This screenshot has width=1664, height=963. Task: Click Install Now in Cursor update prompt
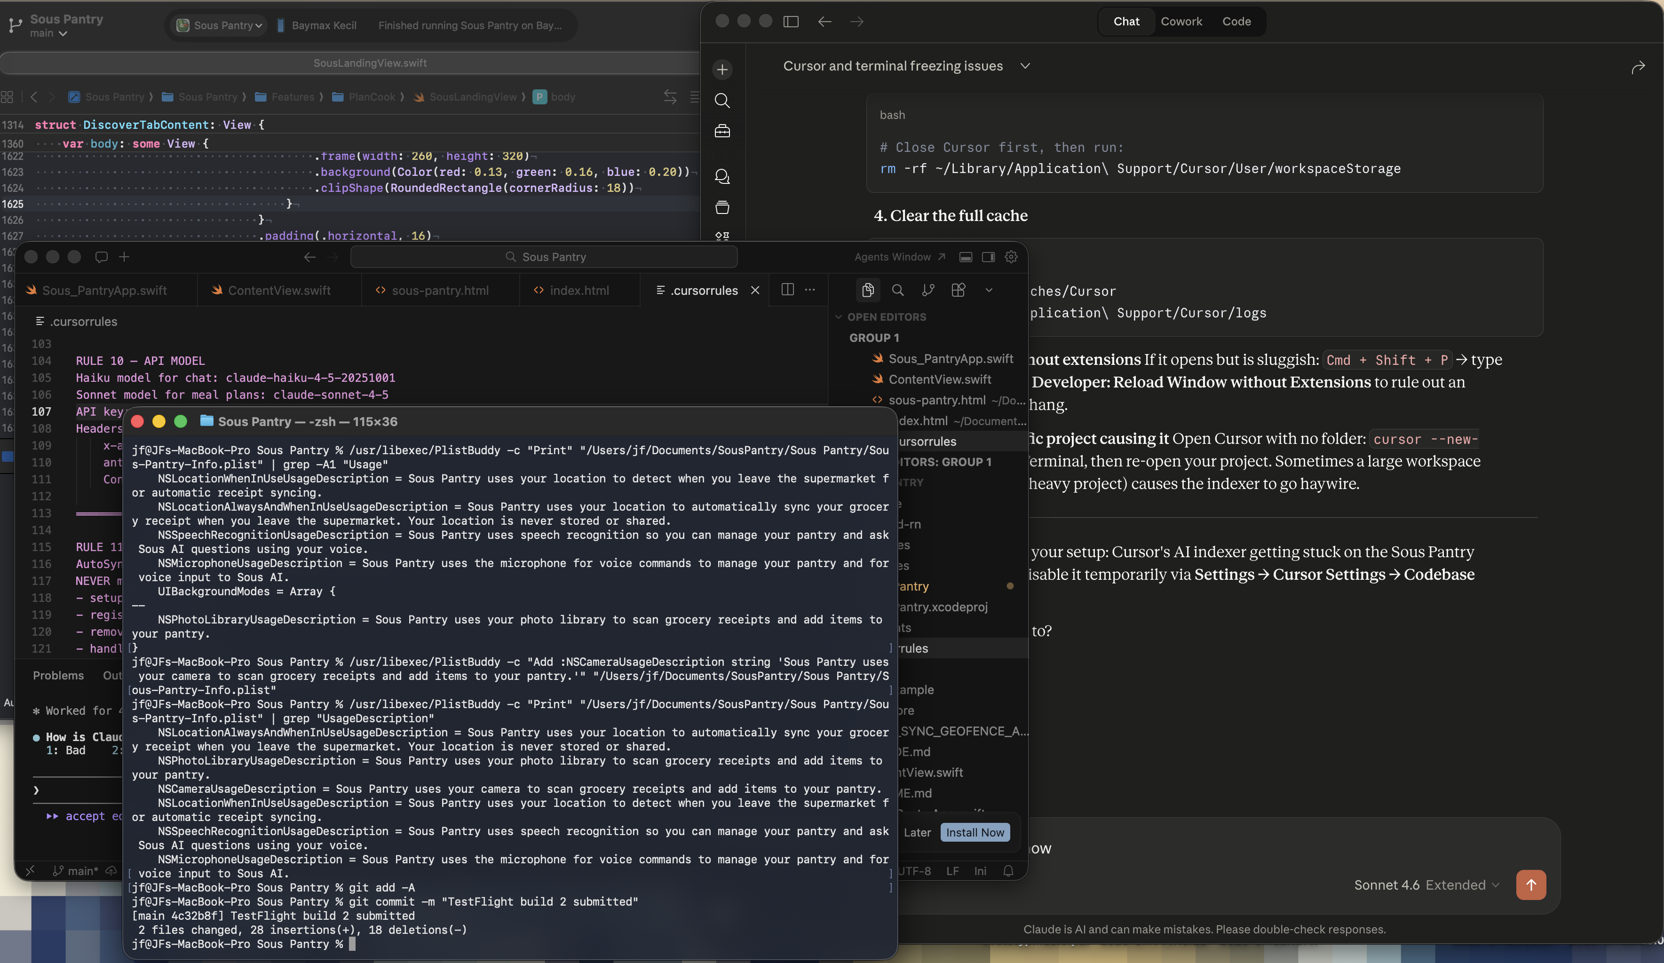pos(975,832)
